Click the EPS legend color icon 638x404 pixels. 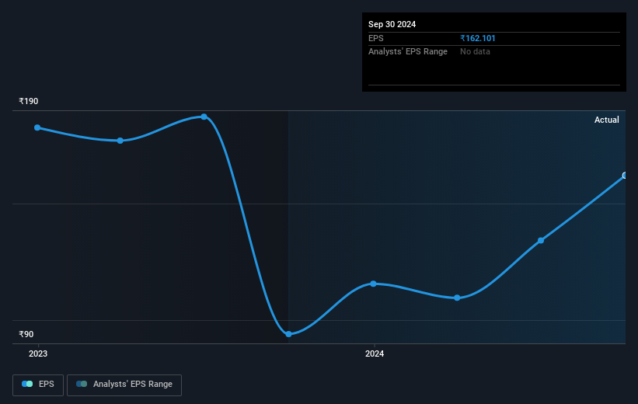click(27, 384)
